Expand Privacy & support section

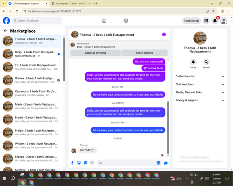pyautogui.click(x=200, y=100)
